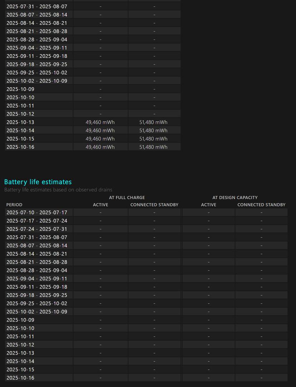Click 2025-10-16 date beside 49,460 mWh

pyautogui.click(x=20, y=147)
